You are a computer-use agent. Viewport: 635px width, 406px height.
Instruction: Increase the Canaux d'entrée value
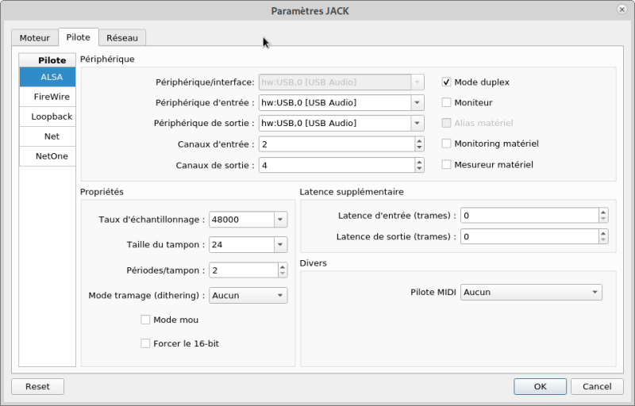click(419, 141)
